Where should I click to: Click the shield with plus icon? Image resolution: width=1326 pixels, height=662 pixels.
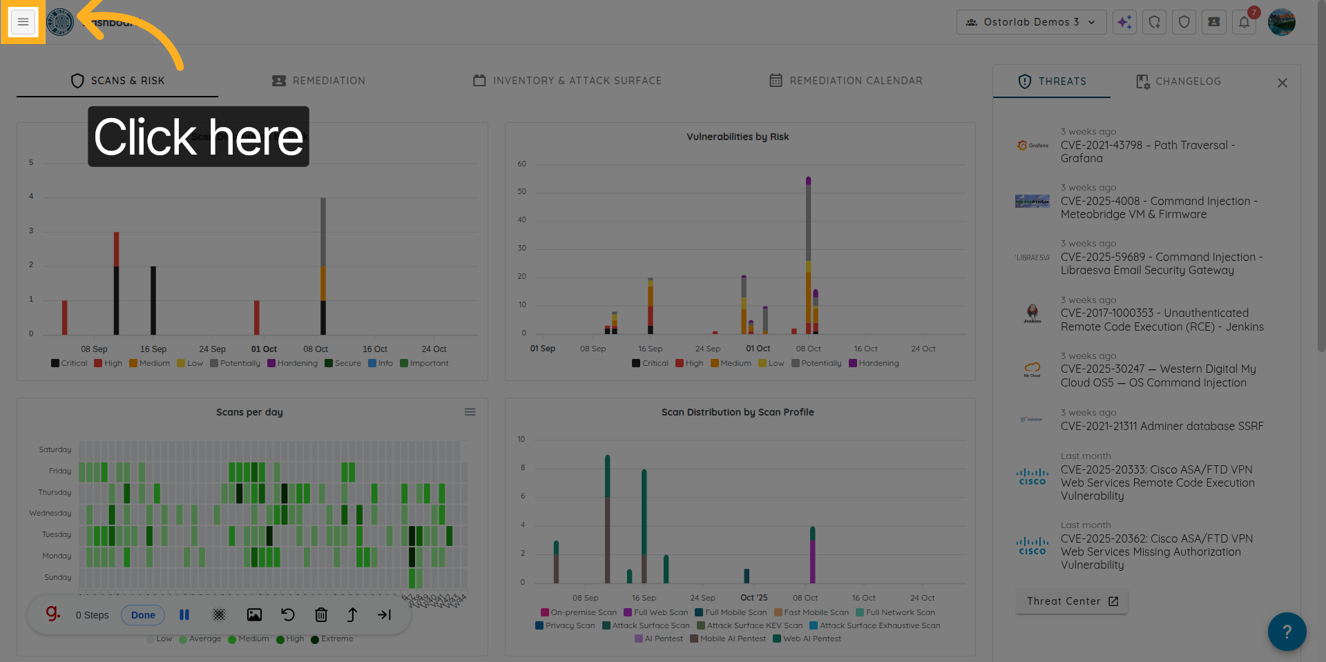point(1154,22)
